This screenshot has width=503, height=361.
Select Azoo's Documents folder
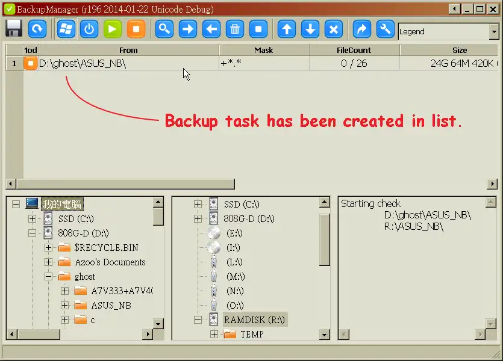pos(110,262)
